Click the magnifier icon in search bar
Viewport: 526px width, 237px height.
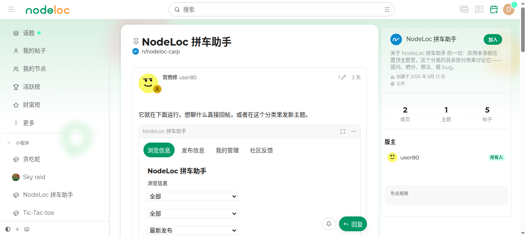point(177,9)
